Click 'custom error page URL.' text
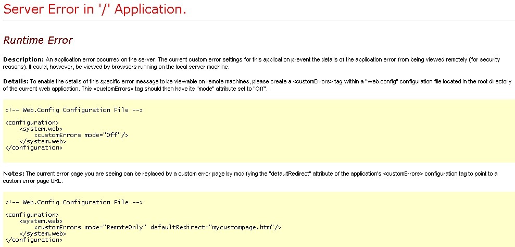Viewport: 515px width, 247px height. click(33, 181)
